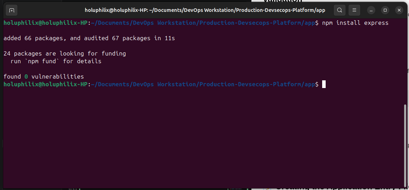Click the window title bar path text
The image size is (409, 190).
click(205, 10)
